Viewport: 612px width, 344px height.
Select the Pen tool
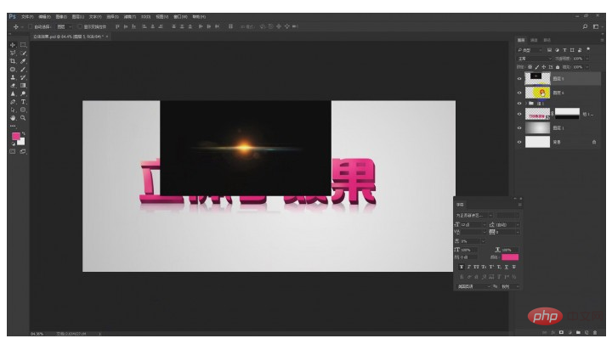13,102
